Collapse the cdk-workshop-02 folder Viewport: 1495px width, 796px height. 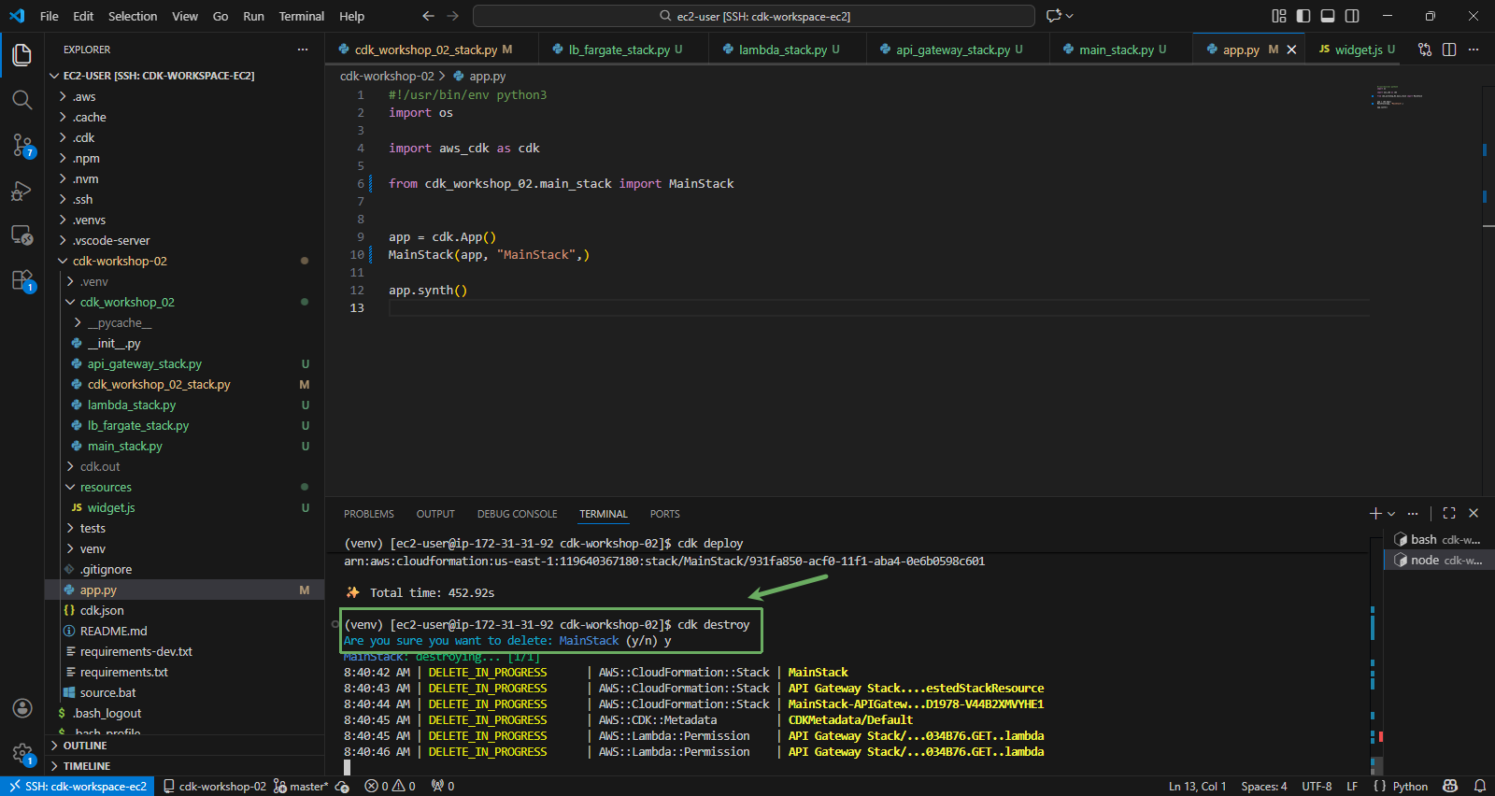(x=120, y=261)
